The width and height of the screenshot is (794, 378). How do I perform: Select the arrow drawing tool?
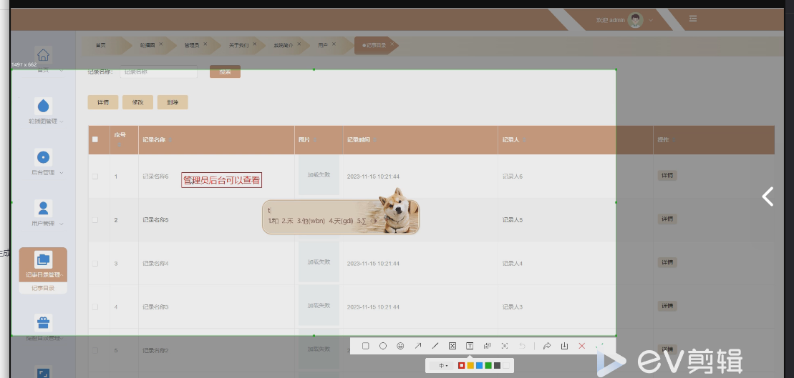(417, 346)
